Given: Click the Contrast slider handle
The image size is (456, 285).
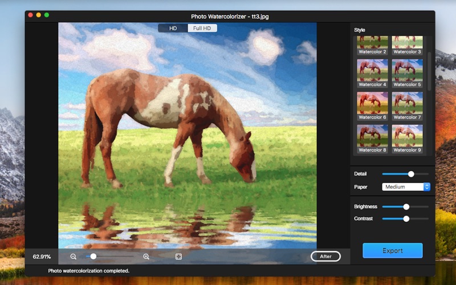Looking at the screenshot, I should click(x=406, y=218).
